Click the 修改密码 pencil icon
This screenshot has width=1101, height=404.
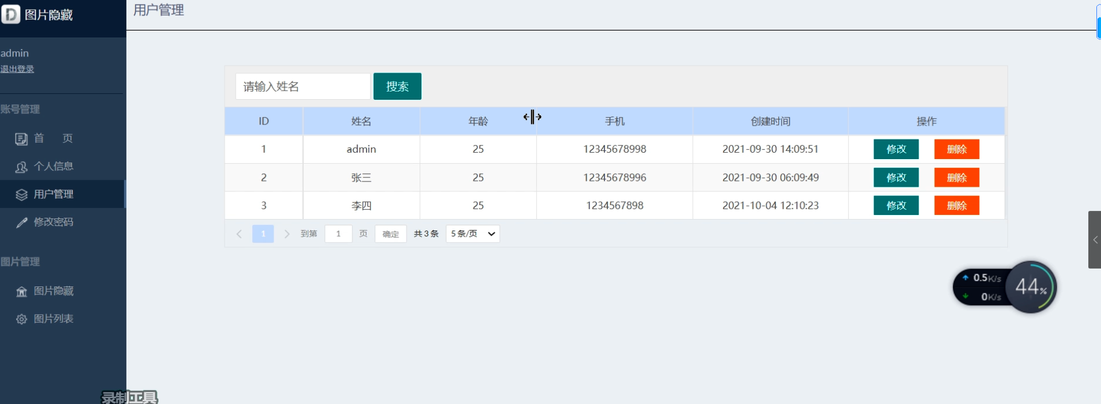[x=21, y=222]
